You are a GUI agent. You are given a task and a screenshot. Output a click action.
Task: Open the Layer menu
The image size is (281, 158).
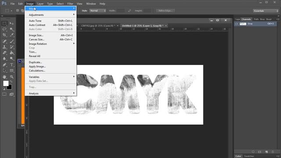tap(40, 4)
